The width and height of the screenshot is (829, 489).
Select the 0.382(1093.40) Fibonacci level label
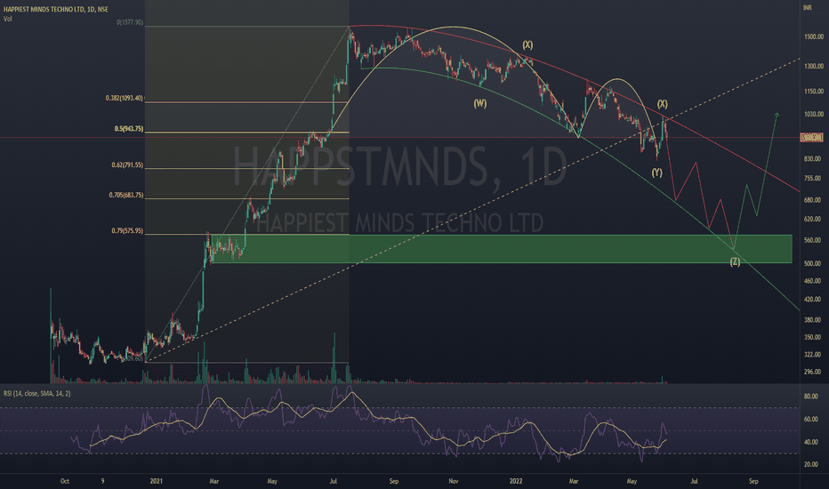tap(125, 99)
